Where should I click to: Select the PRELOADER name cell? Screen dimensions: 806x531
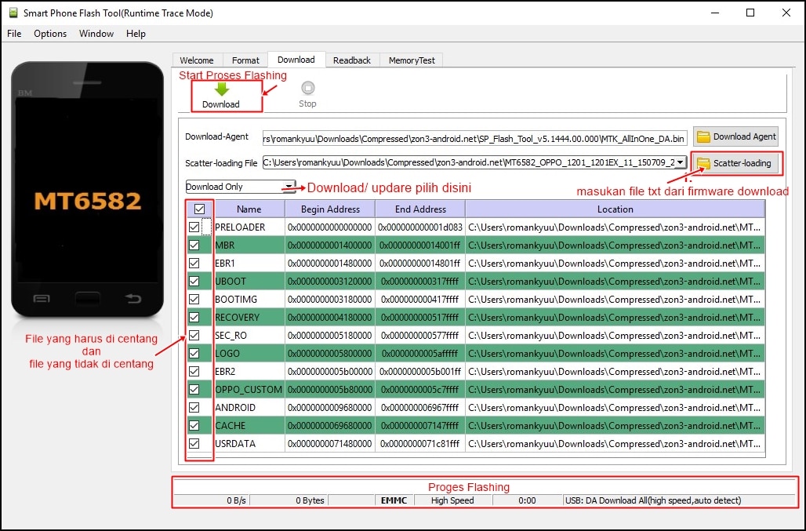click(x=249, y=227)
